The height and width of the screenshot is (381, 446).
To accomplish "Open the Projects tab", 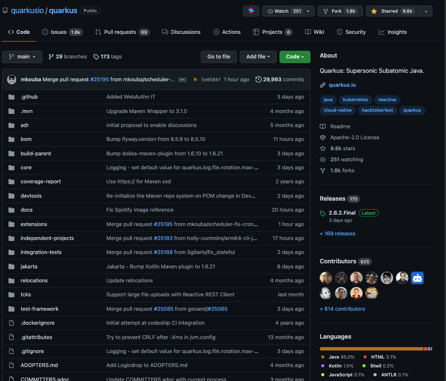I will [x=272, y=32].
